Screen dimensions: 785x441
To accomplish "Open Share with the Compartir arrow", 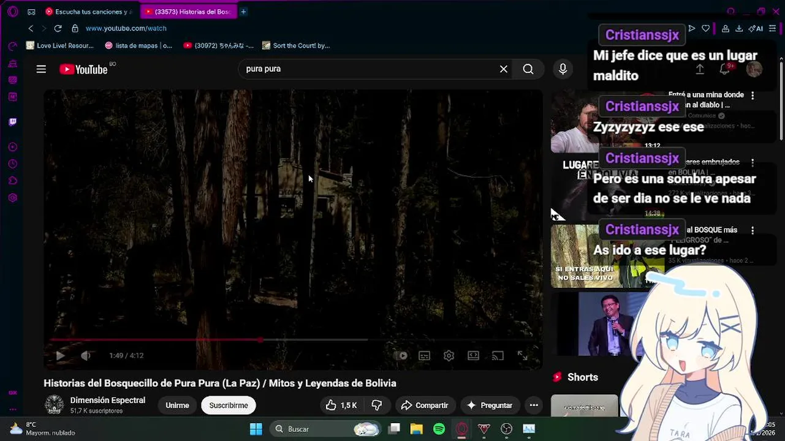I will pyautogui.click(x=424, y=405).
